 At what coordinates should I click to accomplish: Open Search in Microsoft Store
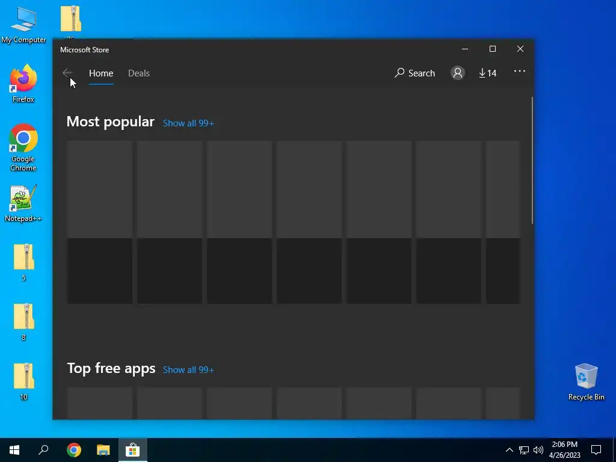[415, 73]
